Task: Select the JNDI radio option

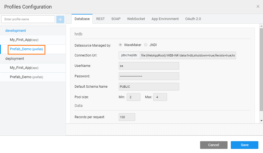Action: click(x=146, y=45)
